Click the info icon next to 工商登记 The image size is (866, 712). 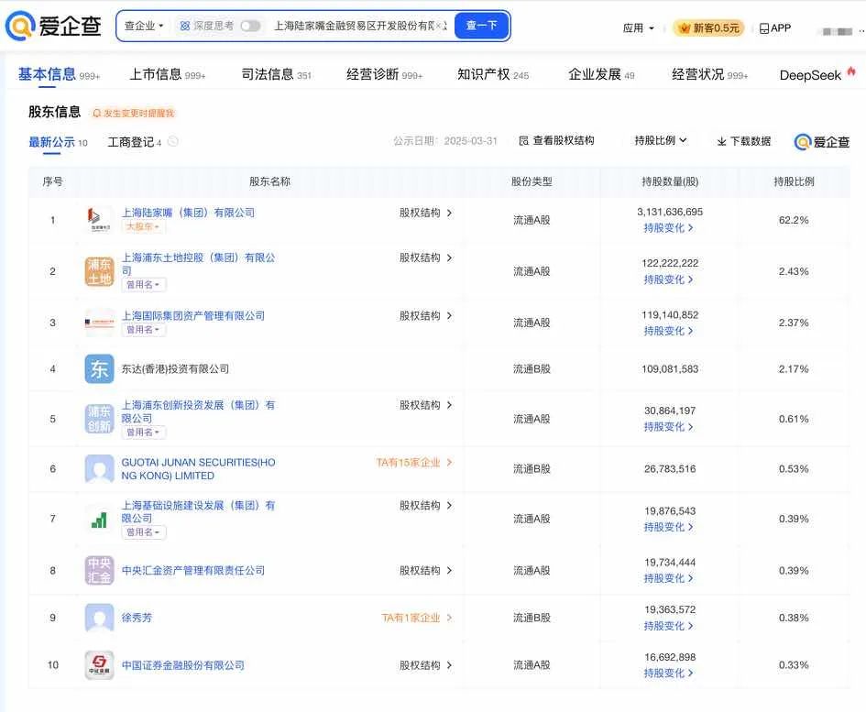point(173,141)
